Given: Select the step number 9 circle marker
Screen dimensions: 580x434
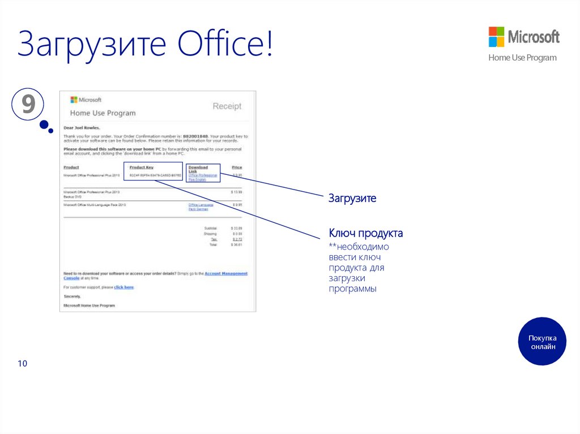Looking at the screenshot, I should (27, 104).
